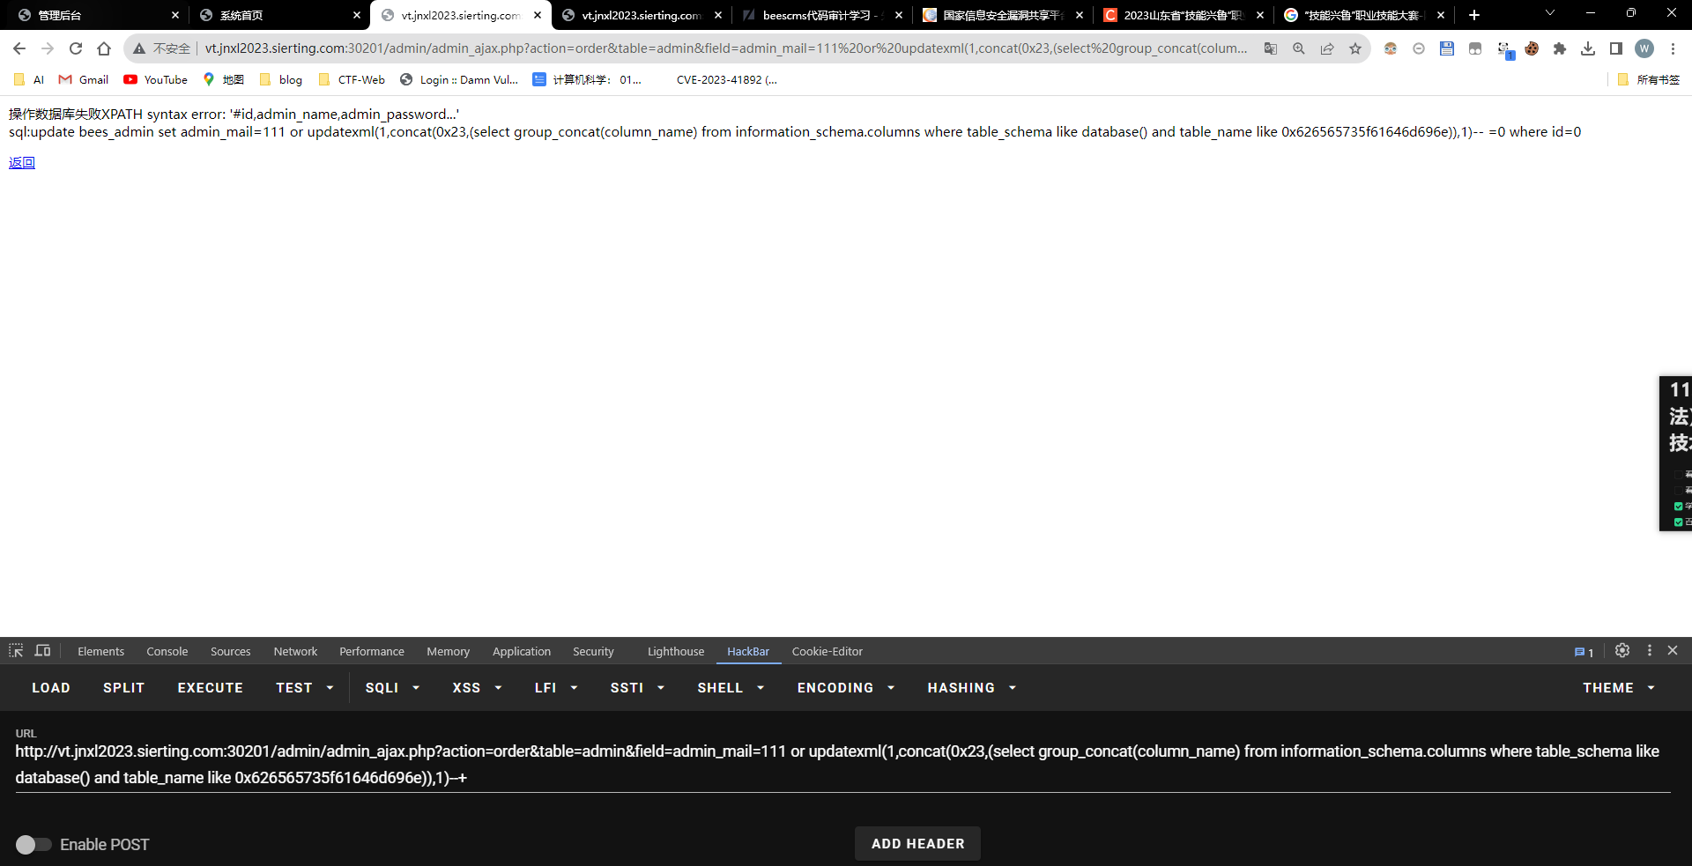Expand the SHELL dropdown in HackBar

tap(731, 688)
